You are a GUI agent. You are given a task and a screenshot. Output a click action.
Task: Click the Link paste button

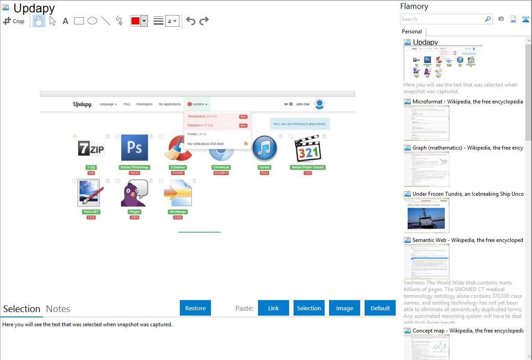(x=274, y=308)
